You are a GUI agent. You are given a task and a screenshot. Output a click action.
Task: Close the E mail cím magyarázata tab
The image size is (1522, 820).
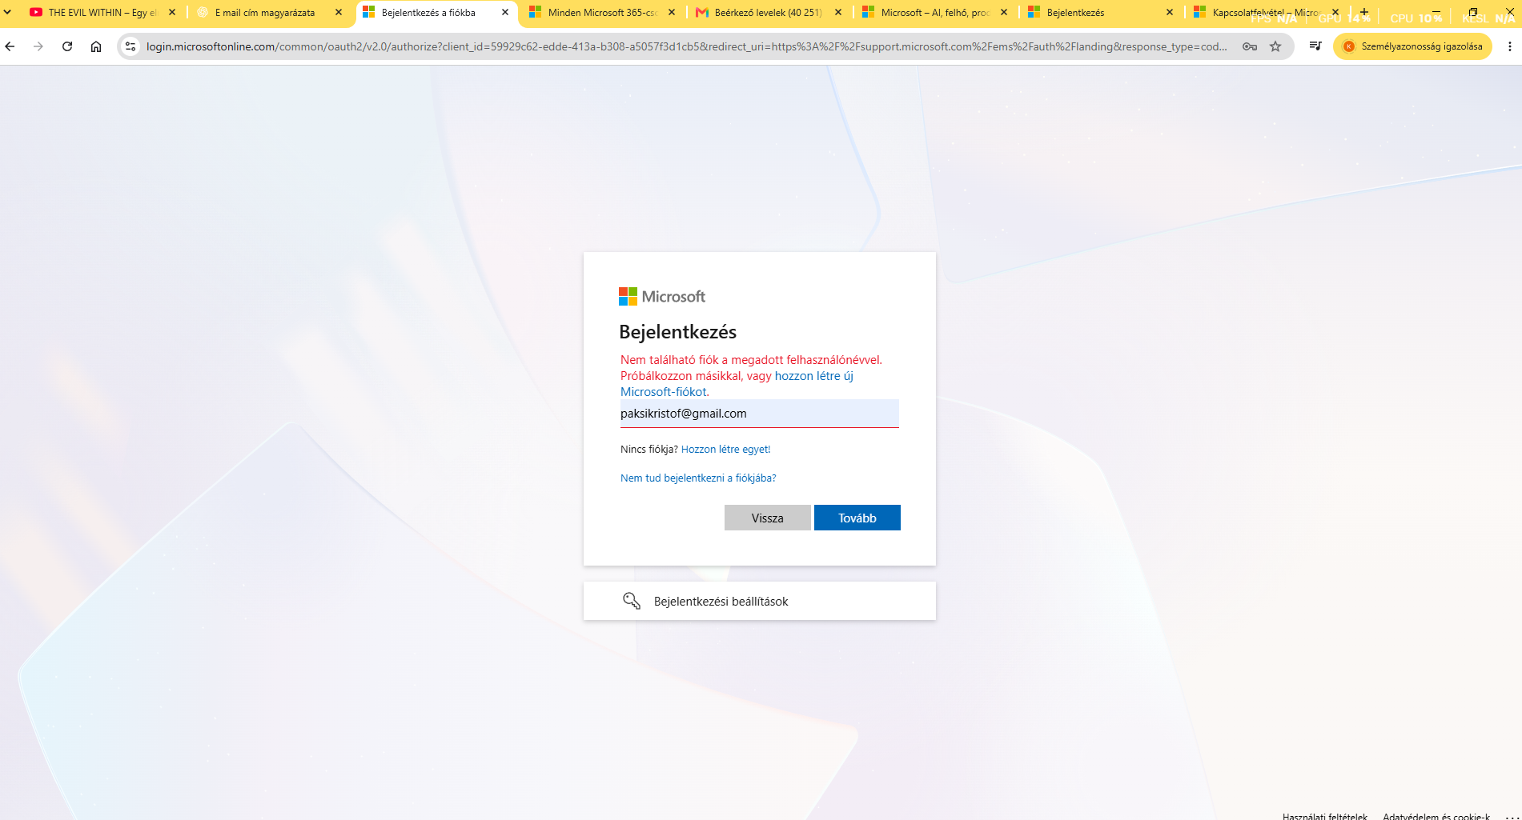[339, 12]
